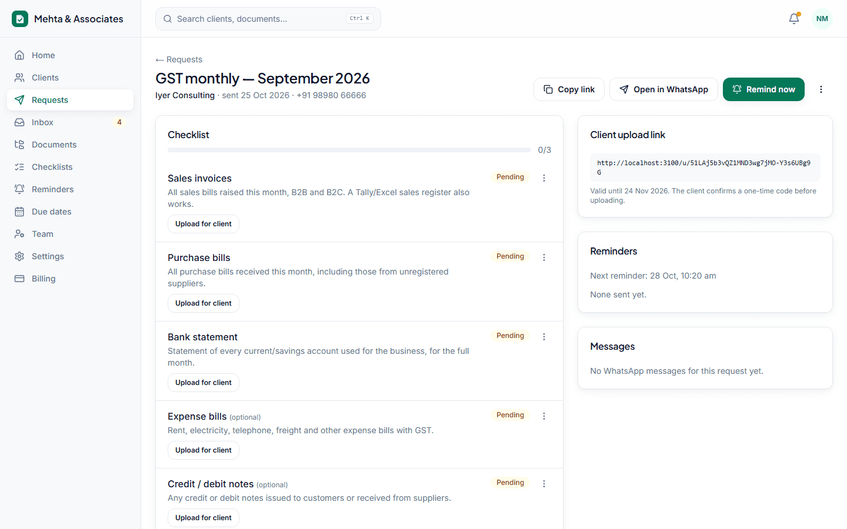
Task: Go to Home in the sidebar
Action: [x=70, y=55]
